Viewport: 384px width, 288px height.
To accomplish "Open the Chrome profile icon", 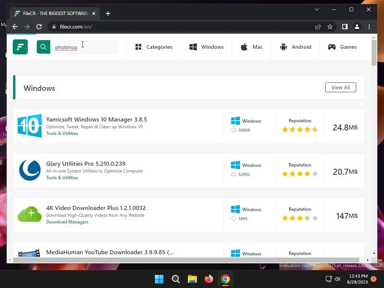I will tap(357, 27).
